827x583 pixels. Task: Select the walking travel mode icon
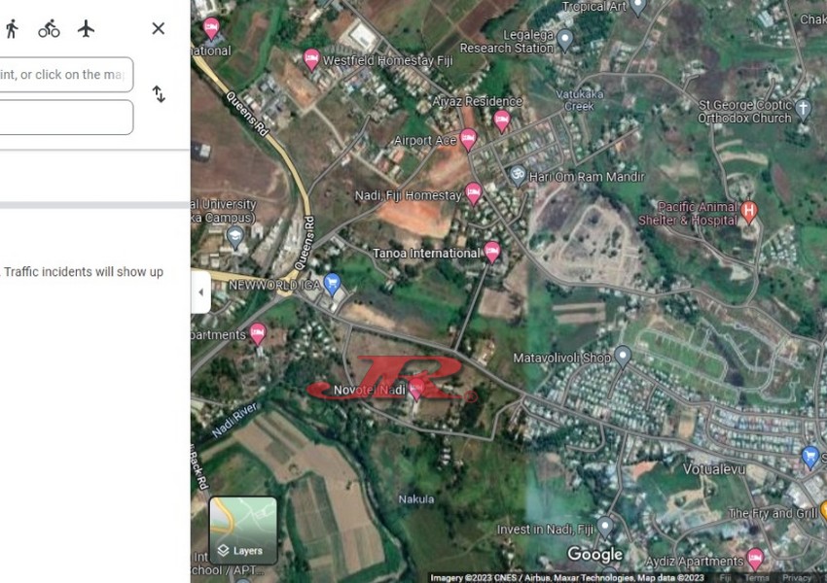(12, 29)
